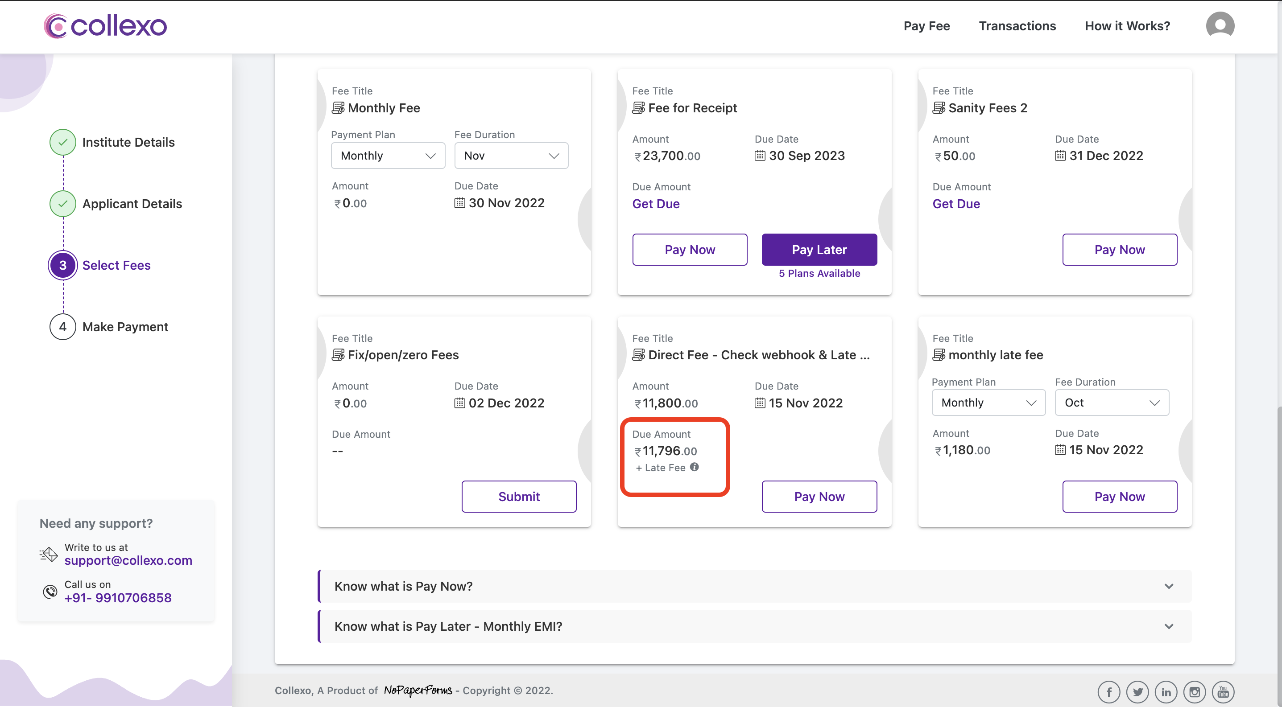Click the phone call support icon
The image size is (1282, 707).
[50, 592]
